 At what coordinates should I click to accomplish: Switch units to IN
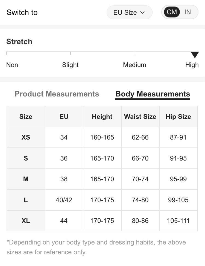tap(188, 12)
